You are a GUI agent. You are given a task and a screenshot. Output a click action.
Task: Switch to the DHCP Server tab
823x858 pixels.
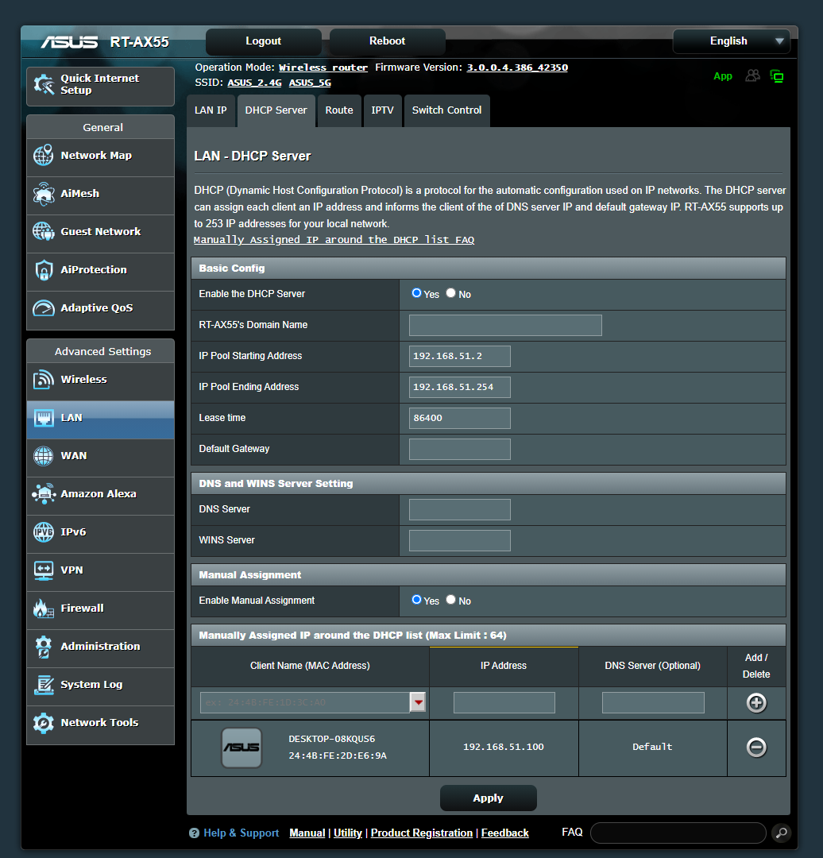[x=276, y=110]
